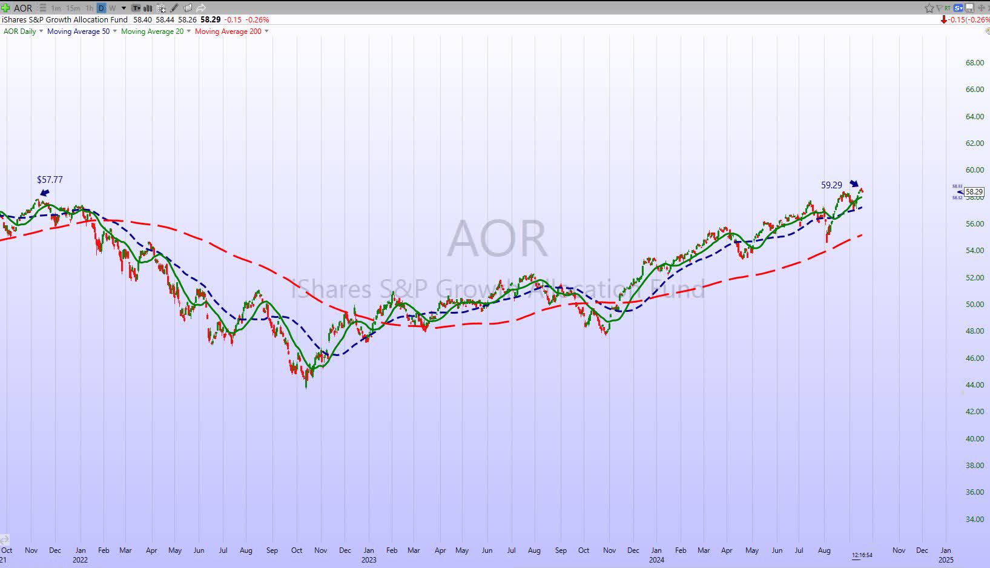
Task: Toggle the RT real-time indicator
Action: [x=949, y=7]
